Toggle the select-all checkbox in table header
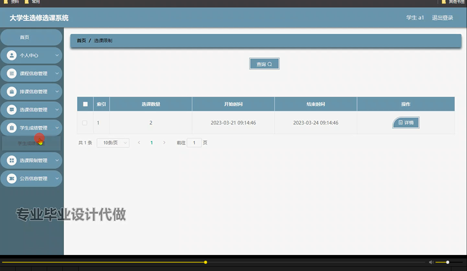 click(x=85, y=104)
